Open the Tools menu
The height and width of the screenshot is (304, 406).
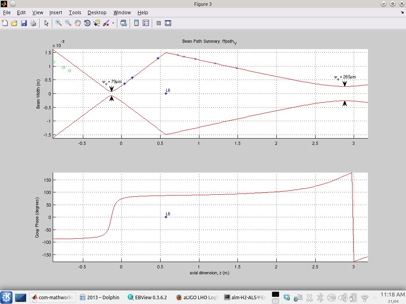(75, 12)
